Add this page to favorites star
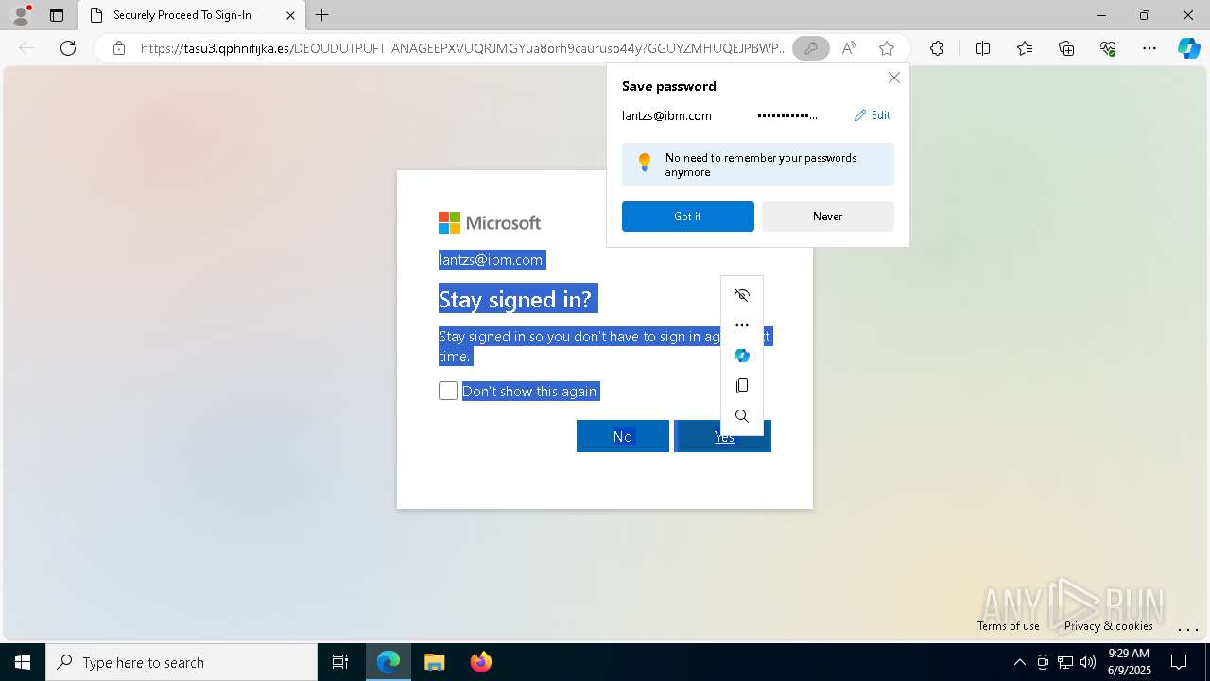Screen dimensions: 1210x681 886,48
